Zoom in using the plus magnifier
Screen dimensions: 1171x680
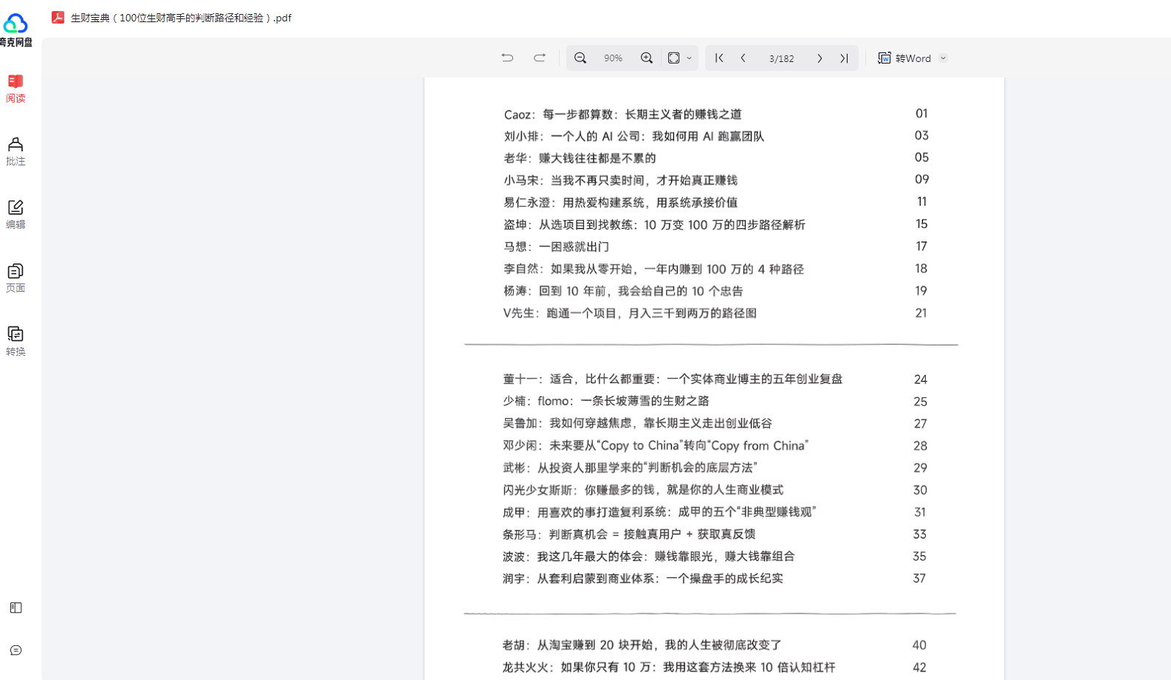pos(647,58)
